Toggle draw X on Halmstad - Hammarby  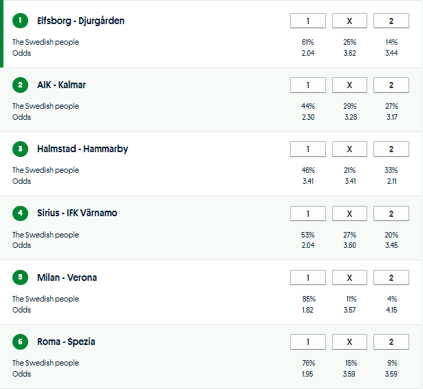(x=349, y=149)
